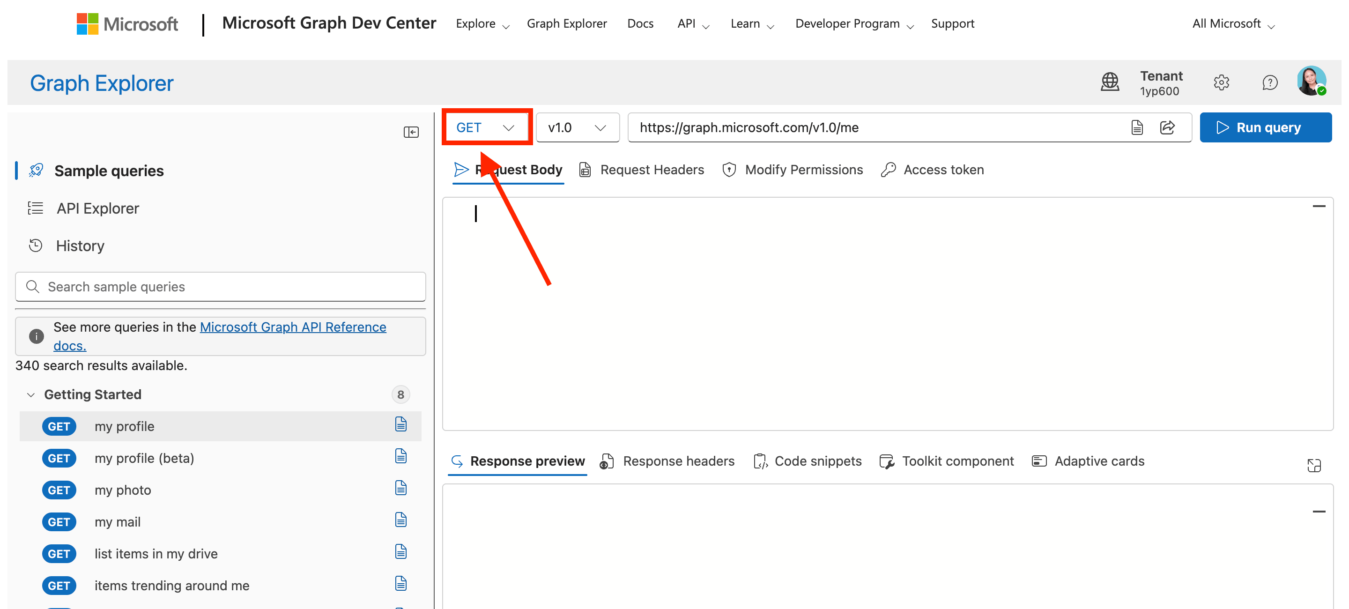Select 'items trending around me' query

[x=221, y=586]
